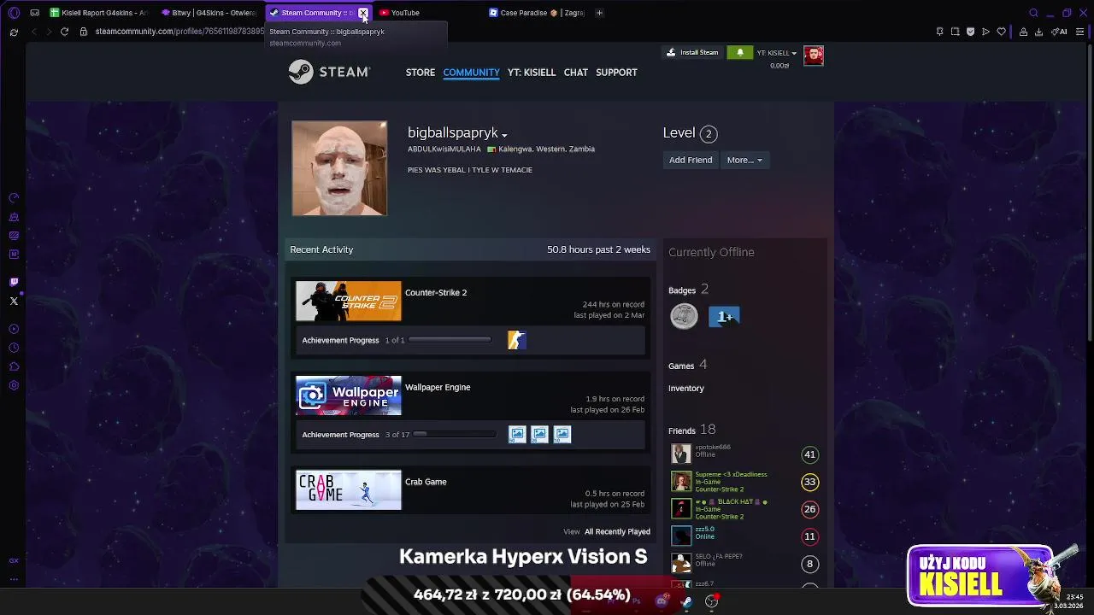Open the AI assistant icon in the toolbar
The height and width of the screenshot is (615, 1094).
[x=1059, y=32]
